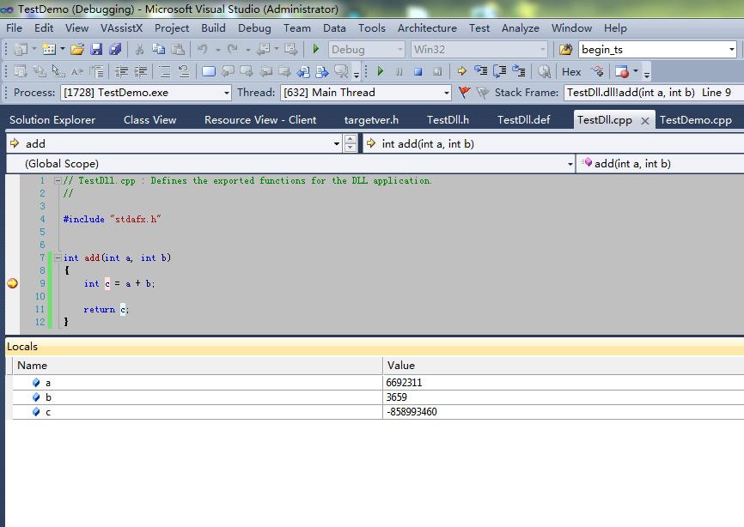
Task: Click the Redo arrow icon
Action: pos(233,49)
